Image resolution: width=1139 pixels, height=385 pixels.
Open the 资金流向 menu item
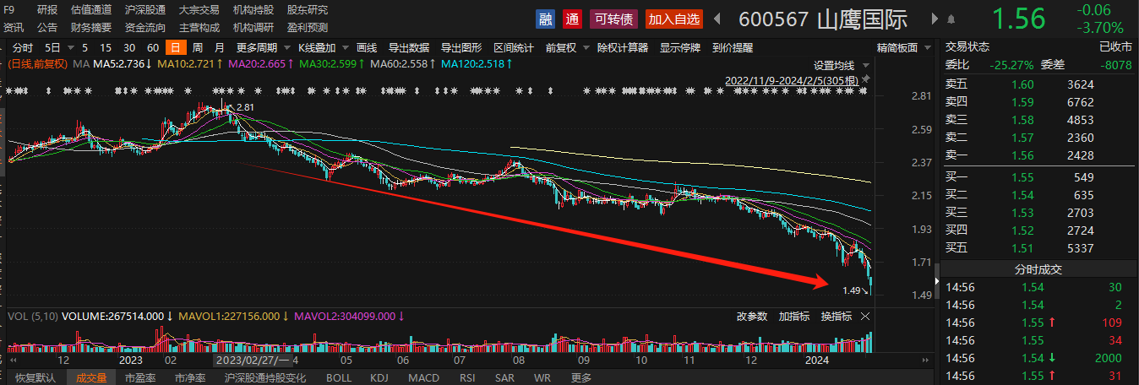tap(145, 27)
